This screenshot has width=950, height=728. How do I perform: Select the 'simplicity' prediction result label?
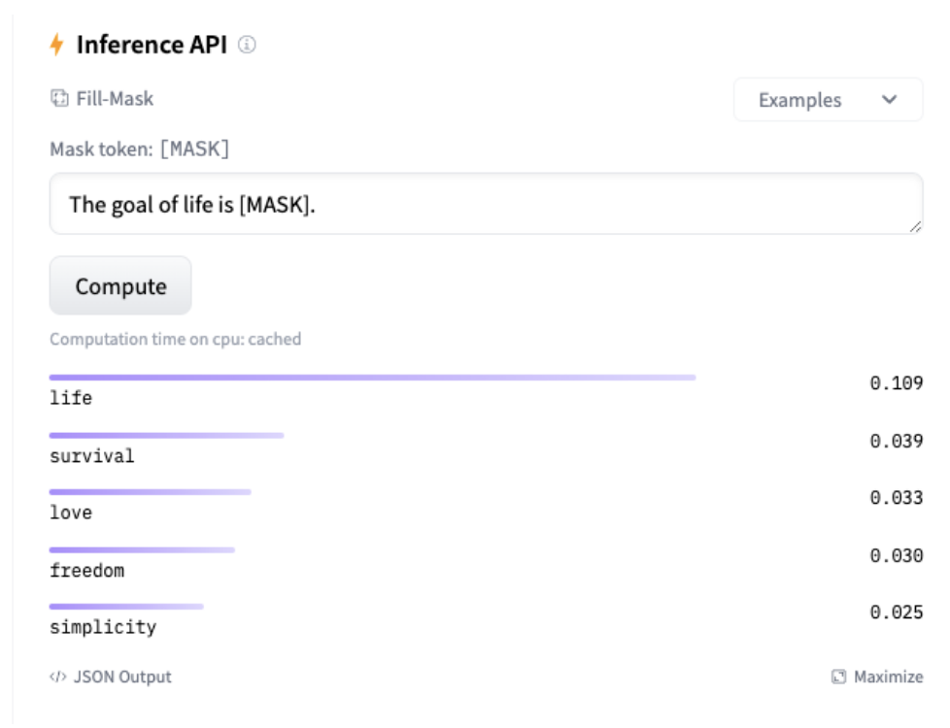click(x=103, y=627)
